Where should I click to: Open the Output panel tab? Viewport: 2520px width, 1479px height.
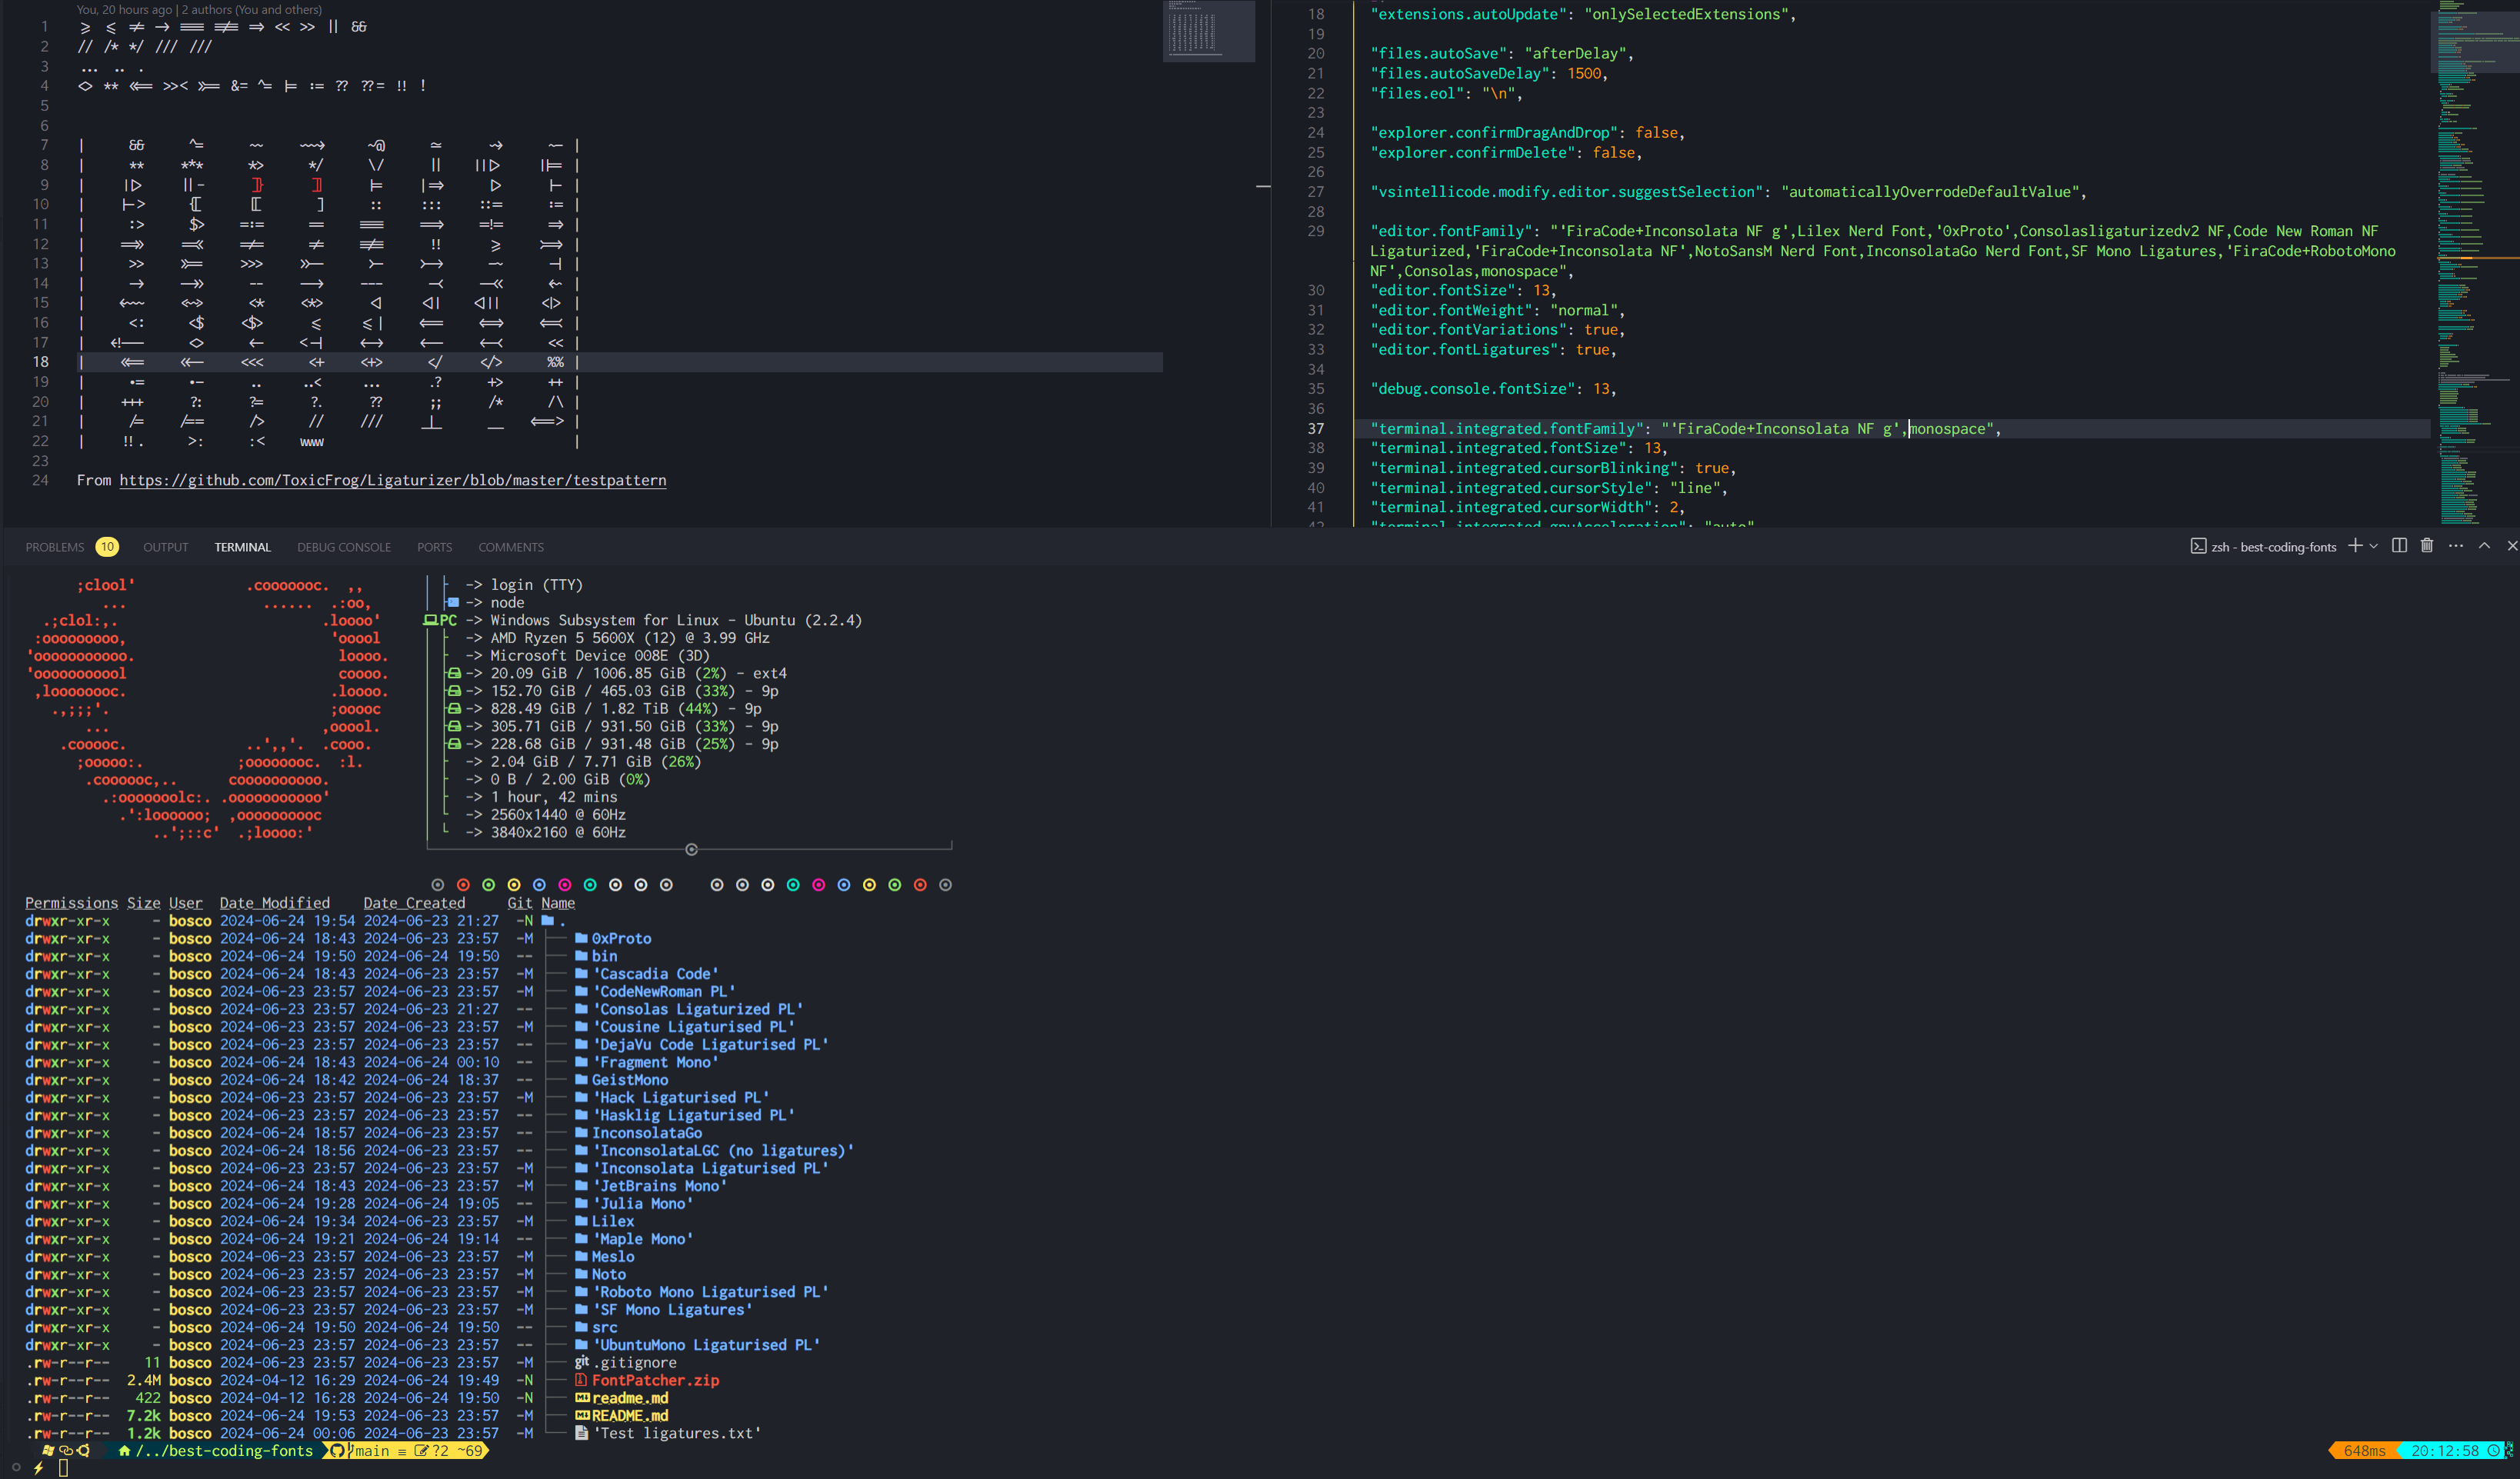tap(165, 547)
